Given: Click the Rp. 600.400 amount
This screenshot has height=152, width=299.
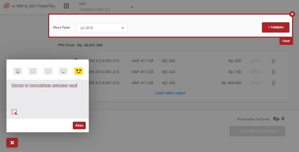Looking at the screenshot, I should (231, 83).
